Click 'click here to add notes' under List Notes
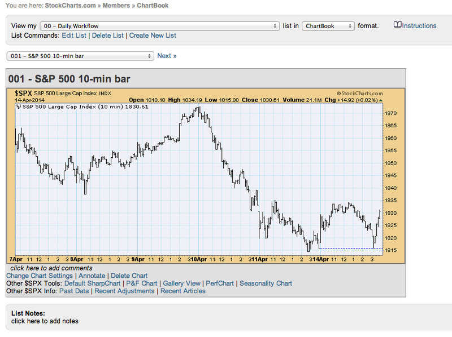The image size is (452, 337). [45, 321]
